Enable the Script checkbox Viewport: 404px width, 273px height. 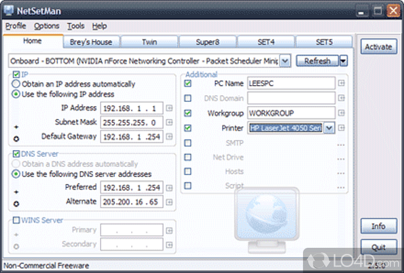tap(188, 185)
